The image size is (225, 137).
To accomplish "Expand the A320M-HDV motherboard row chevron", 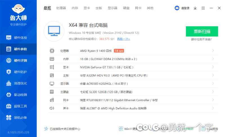I will (213, 75).
